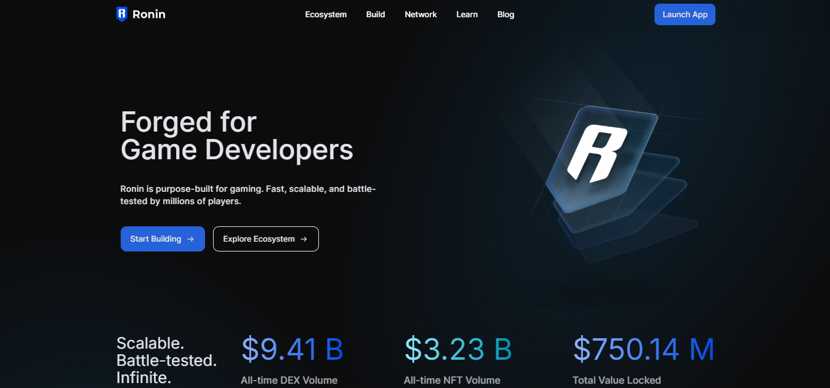Click the "Scalable. Battle-tested. Infinite." tagline
Image resolution: width=830 pixels, height=388 pixels.
pos(166,360)
